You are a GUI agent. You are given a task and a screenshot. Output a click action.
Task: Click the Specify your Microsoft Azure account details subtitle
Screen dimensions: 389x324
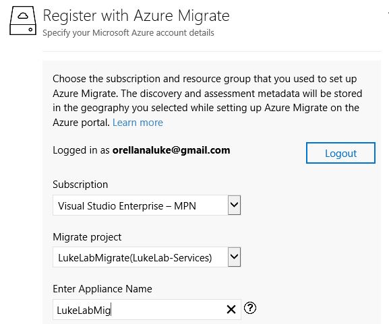pos(128,33)
